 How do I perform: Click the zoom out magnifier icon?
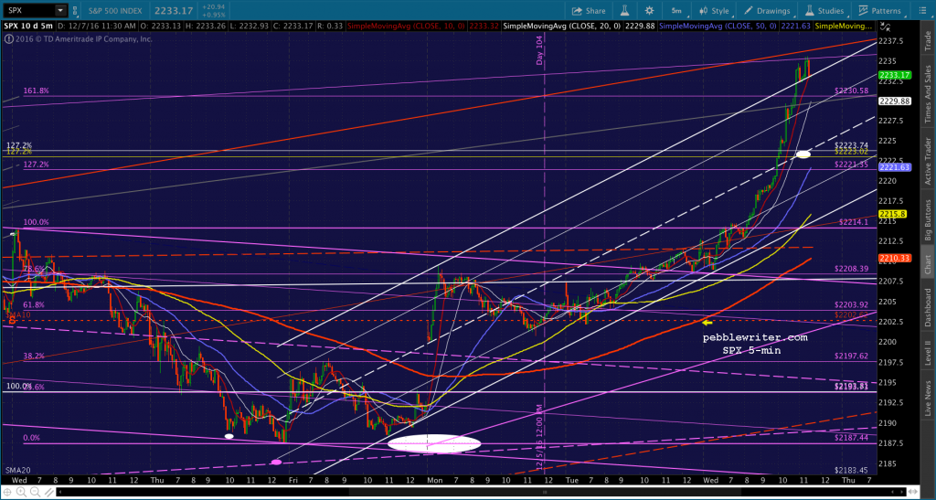(x=36, y=492)
